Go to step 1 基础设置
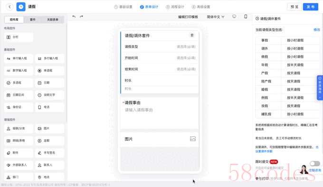This screenshot has width=323, height=187. (x=123, y=7)
